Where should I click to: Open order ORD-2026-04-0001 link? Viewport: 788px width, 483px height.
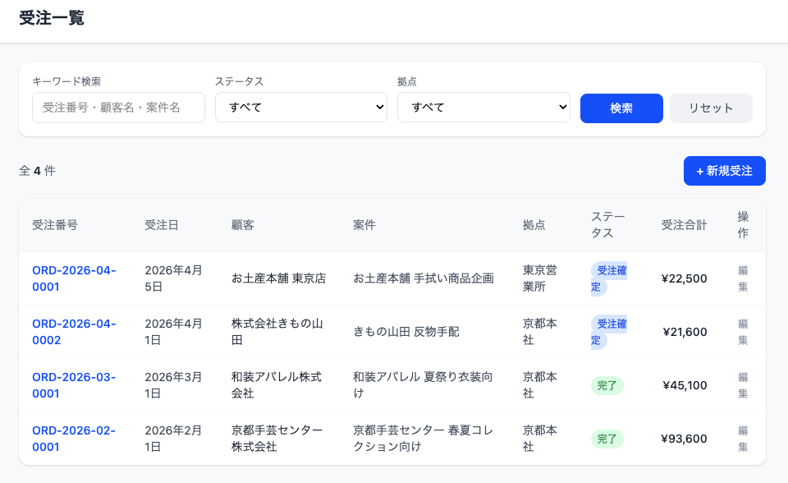coord(74,278)
